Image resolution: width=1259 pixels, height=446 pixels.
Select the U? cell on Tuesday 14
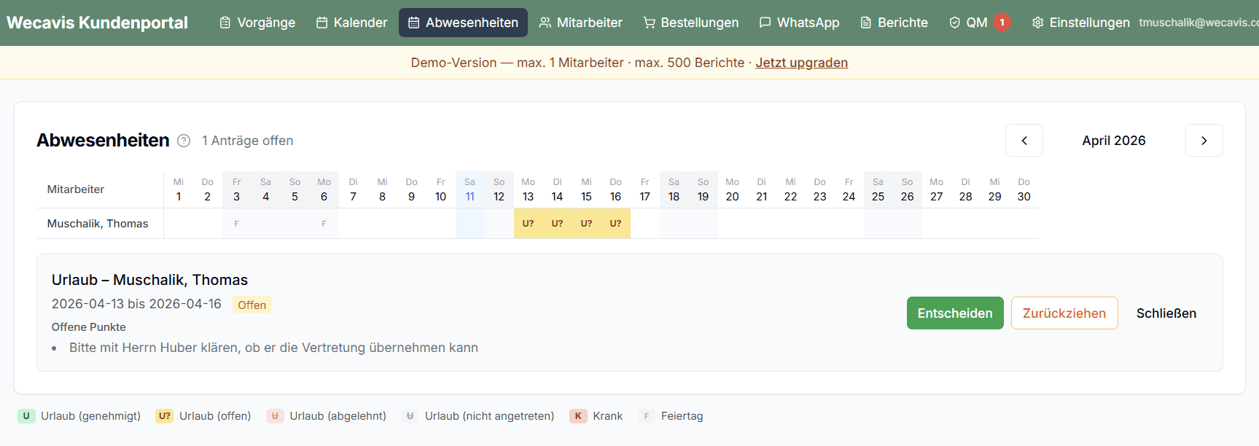(x=557, y=224)
